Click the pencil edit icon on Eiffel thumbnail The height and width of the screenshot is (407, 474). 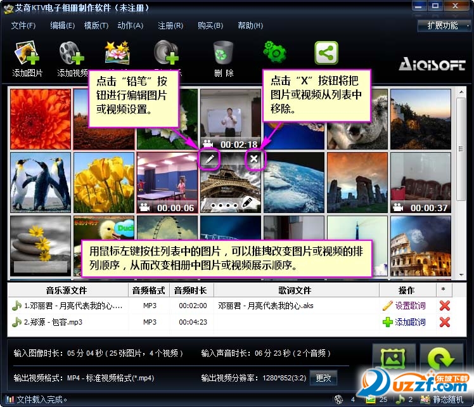click(x=210, y=158)
